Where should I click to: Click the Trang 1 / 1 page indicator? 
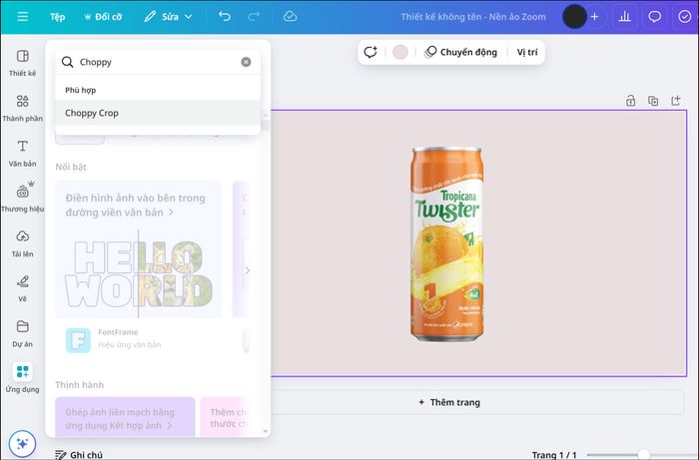(553, 455)
